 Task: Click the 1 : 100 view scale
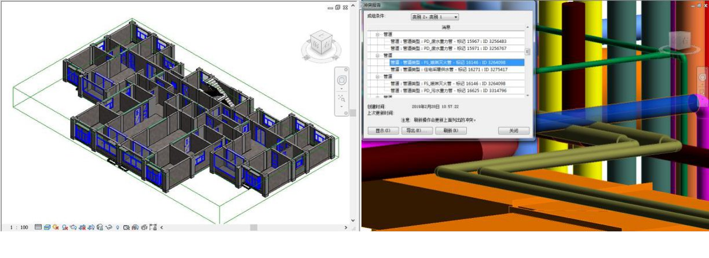point(19,227)
